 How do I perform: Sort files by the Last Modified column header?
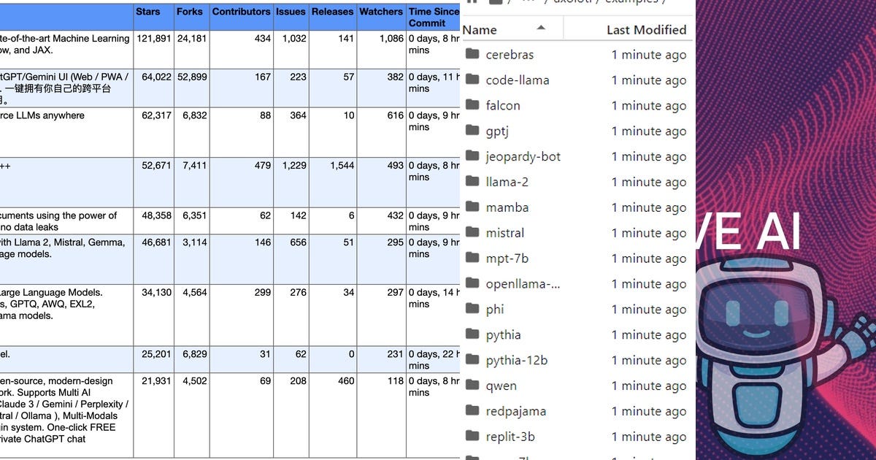click(x=646, y=29)
